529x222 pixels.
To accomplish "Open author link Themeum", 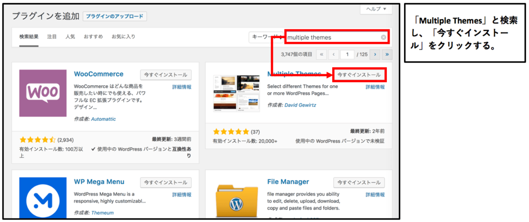I will [x=102, y=213].
